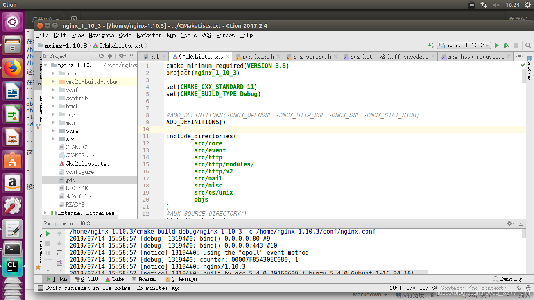Click the UTF-8 encoding selector in status bar
The image size is (534, 300).
pos(429,288)
